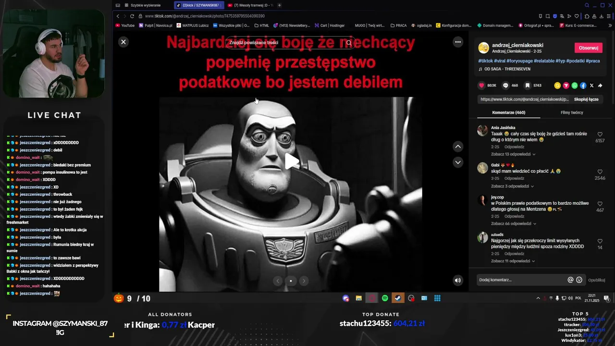615x346 pixels.
Task: Open the taskbar clock showing 22:21
Action: pyautogui.click(x=590, y=298)
